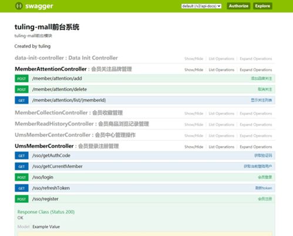Open the default (/v2/api-docs) dropdown
Image resolution: width=293 pixels, height=236 pixels.
[201, 6]
